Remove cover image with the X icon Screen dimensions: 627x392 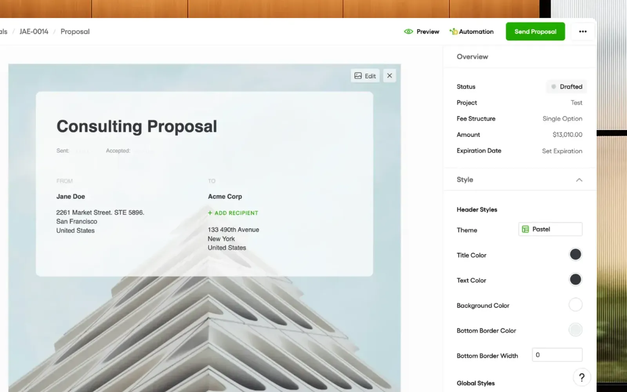point(390,76)
